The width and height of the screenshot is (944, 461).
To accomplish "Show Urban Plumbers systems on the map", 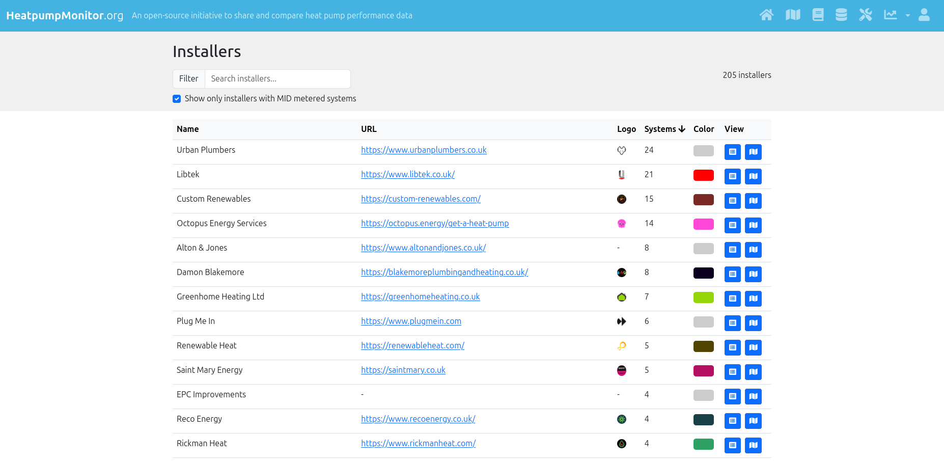I will click(753, 152).
